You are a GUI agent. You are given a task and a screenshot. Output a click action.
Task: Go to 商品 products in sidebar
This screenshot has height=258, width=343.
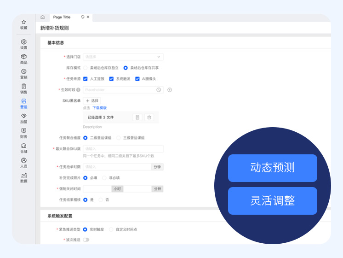(24, 59)
